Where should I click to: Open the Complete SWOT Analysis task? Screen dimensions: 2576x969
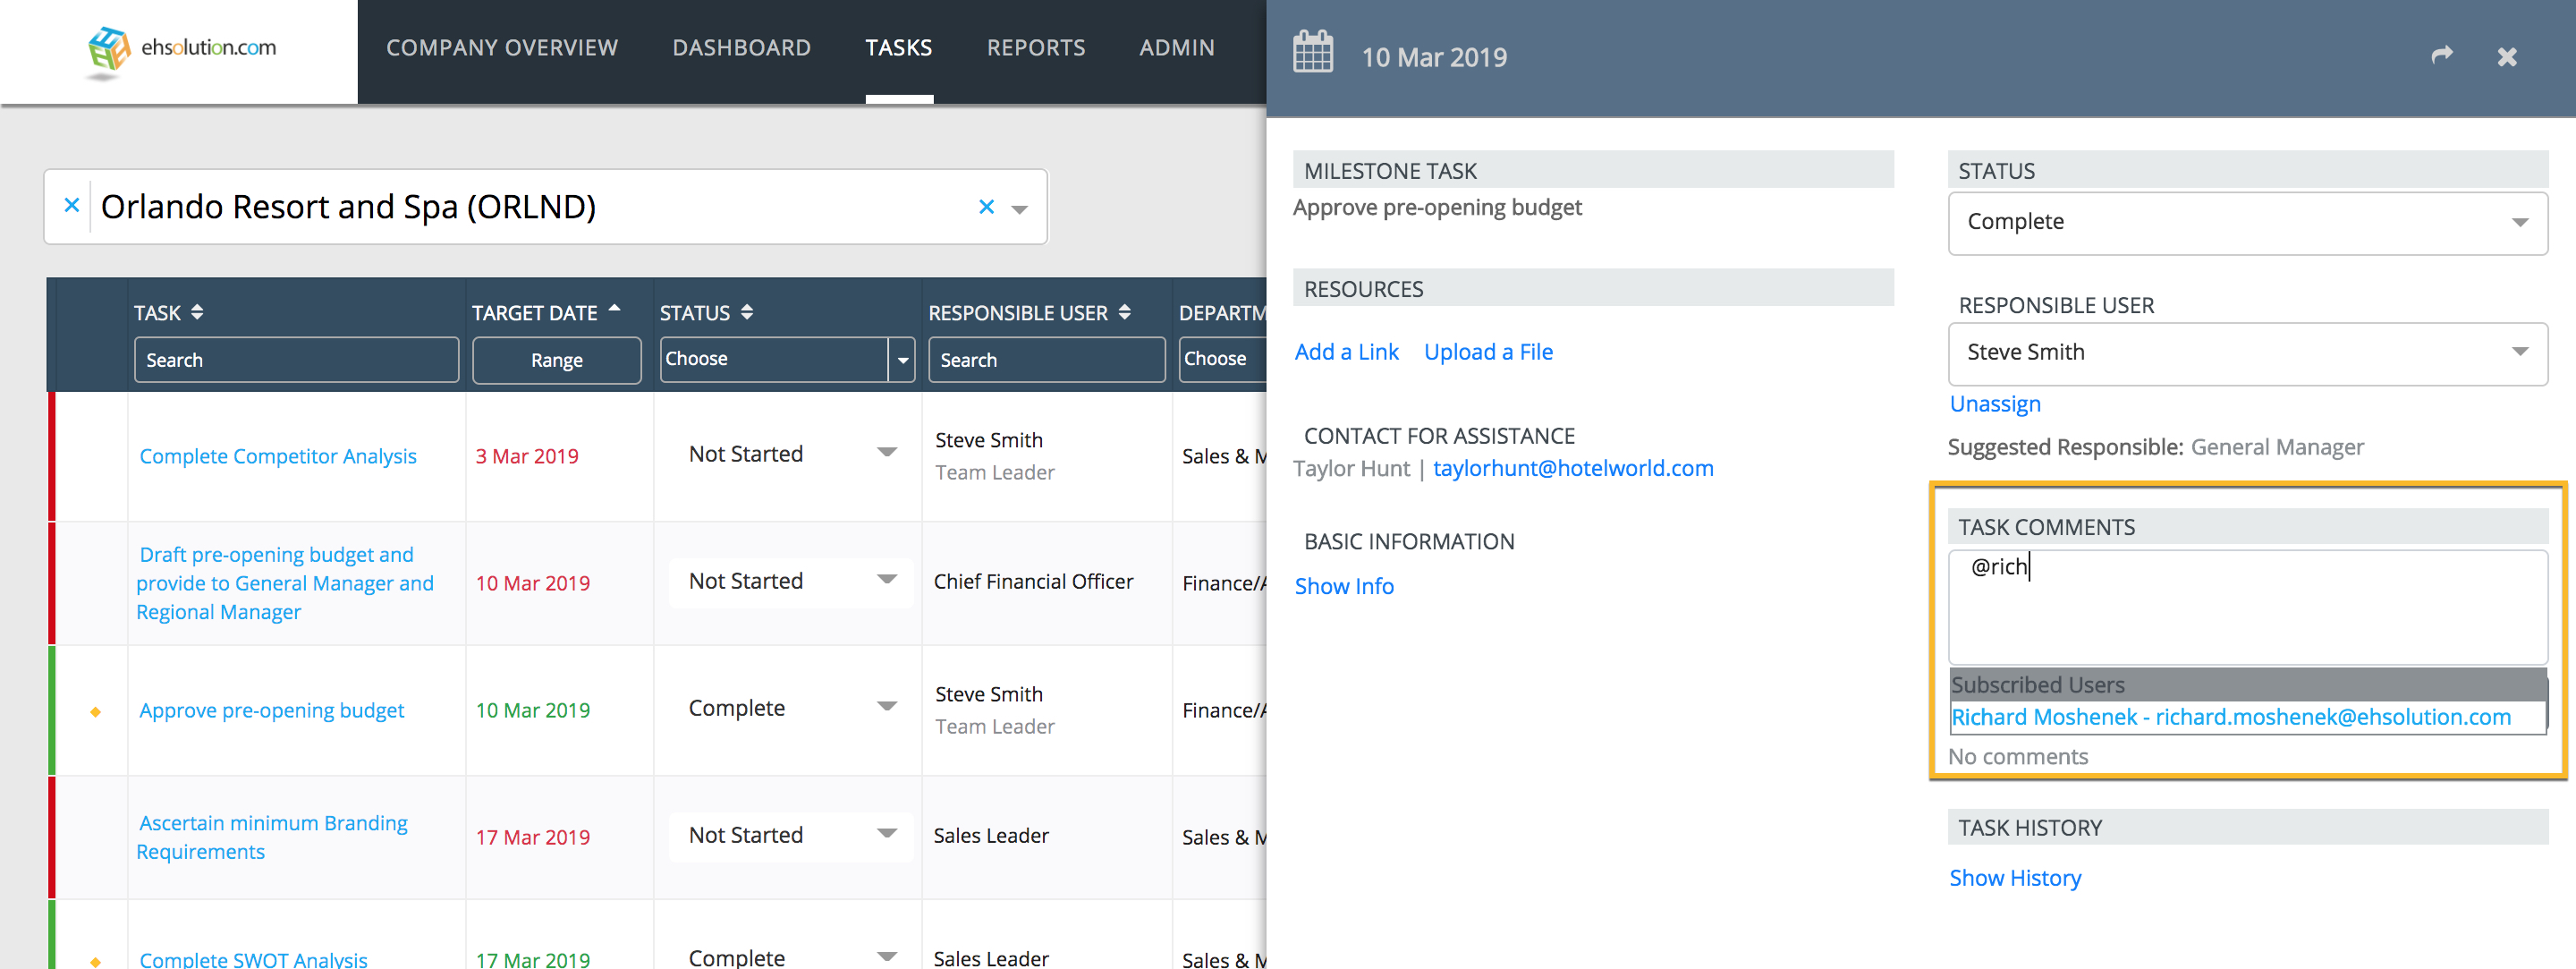pyautogui.click(x=254, y=959)
